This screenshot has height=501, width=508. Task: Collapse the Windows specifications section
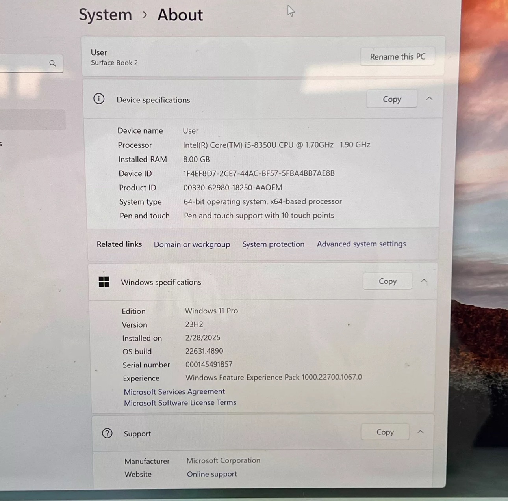(424, 281)
